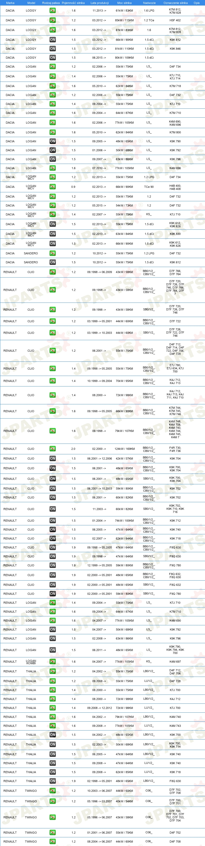The height and width of the screenshot is (846, 205).
Task: Select the 124kW / 169KM power cell
Action: [x=125, y=449]
